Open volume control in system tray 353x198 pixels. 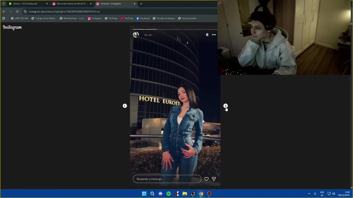point(333,194)
